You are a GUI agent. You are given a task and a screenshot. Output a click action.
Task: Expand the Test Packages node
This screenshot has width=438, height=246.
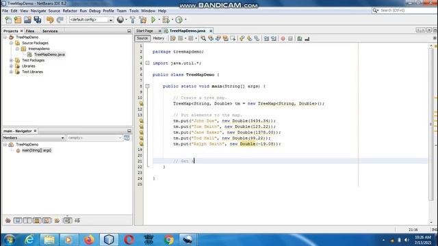tap(11, 60)
